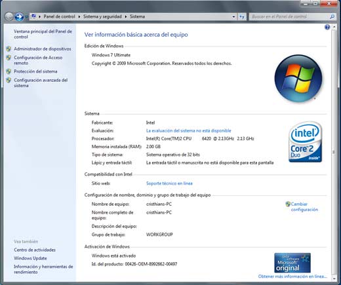Click the Windows 7 Ultimate text

point(111,55)
